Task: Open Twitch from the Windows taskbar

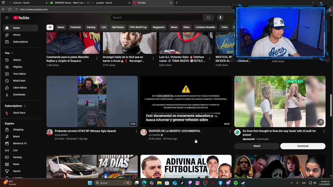Action: [190, 183]
